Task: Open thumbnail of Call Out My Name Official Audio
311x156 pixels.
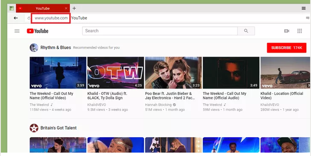Action: [231, 73]
